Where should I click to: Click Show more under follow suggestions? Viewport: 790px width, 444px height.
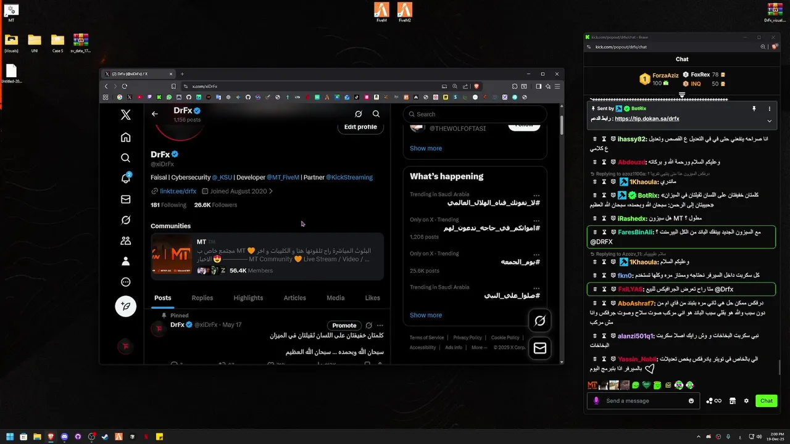click(x=426, y=148)
